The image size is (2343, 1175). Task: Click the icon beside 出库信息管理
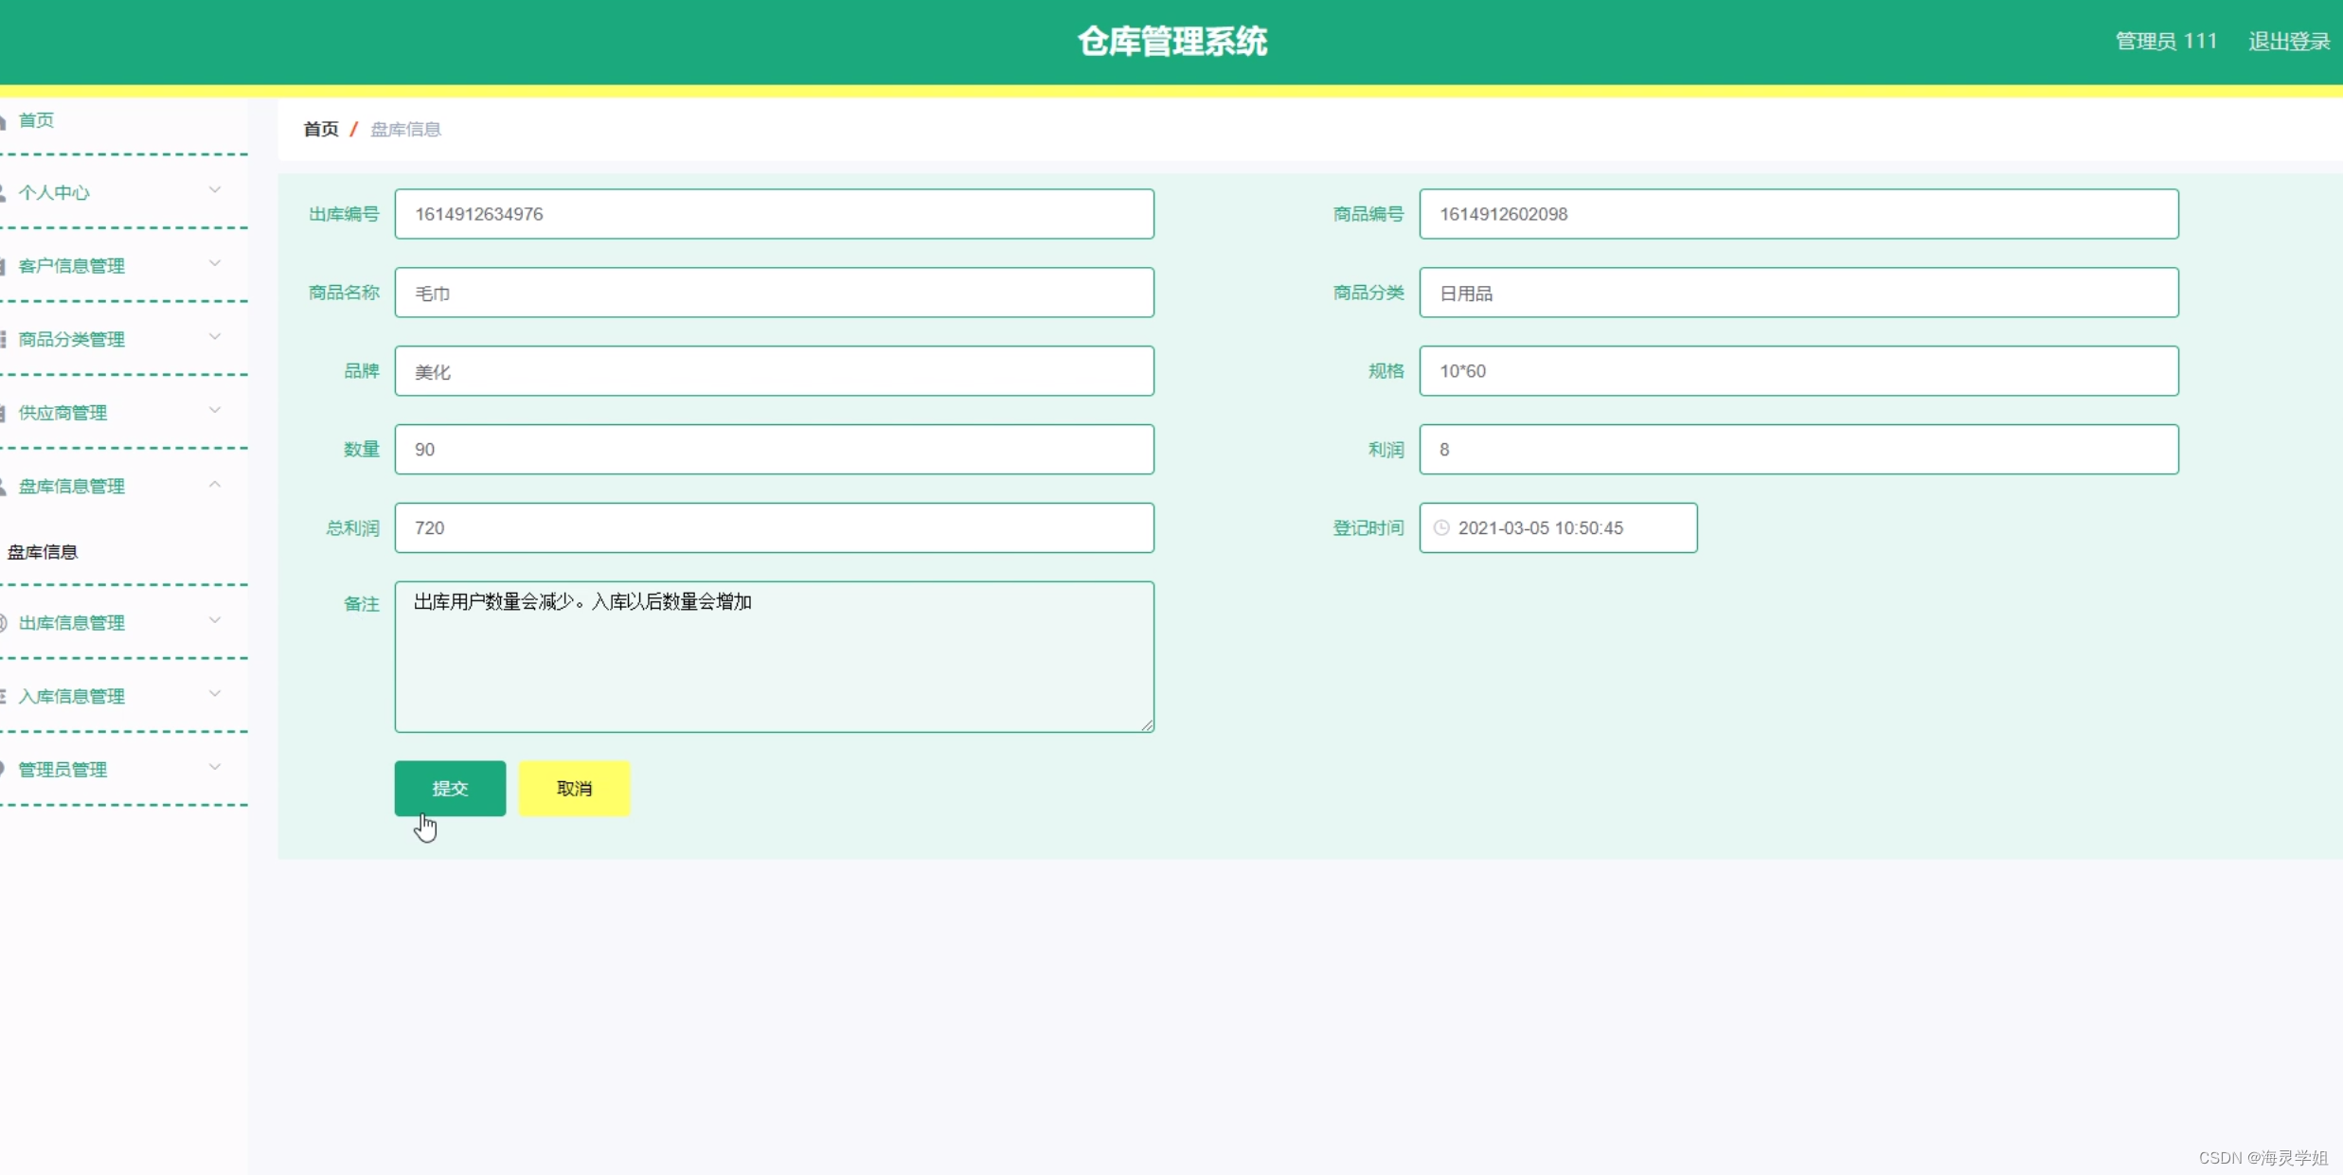pos(3,623)
